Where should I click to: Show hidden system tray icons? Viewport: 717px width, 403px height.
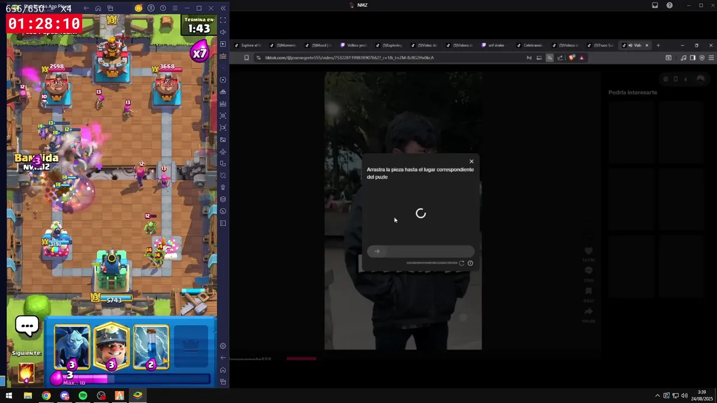[658, 396]
